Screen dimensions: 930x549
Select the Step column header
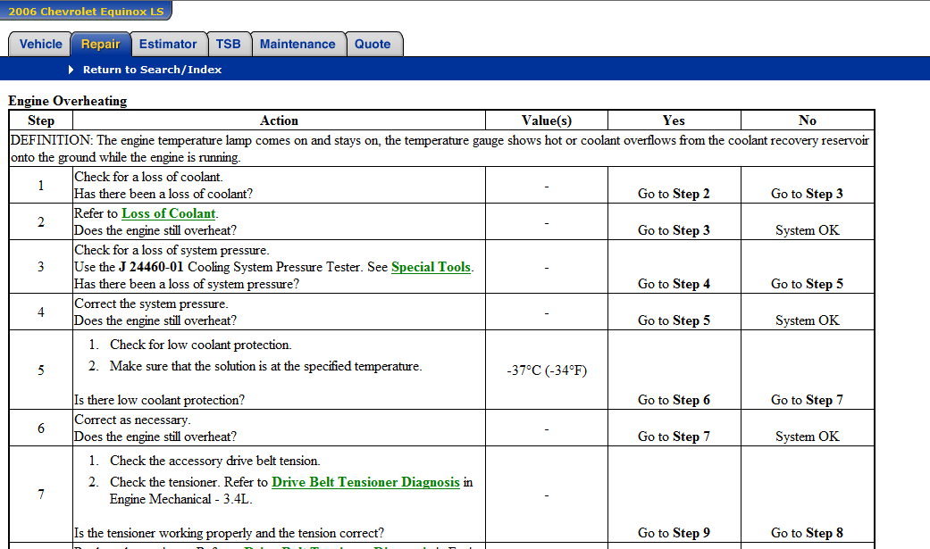pos(41,121)
